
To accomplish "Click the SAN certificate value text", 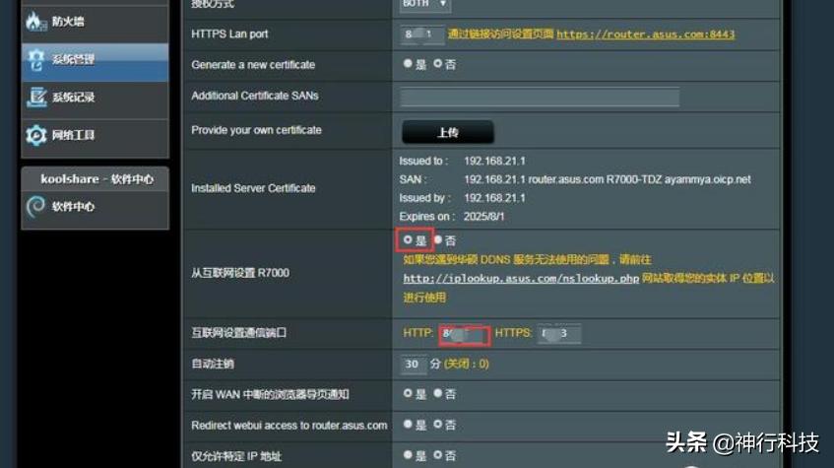I will click(x=608, y=179).
